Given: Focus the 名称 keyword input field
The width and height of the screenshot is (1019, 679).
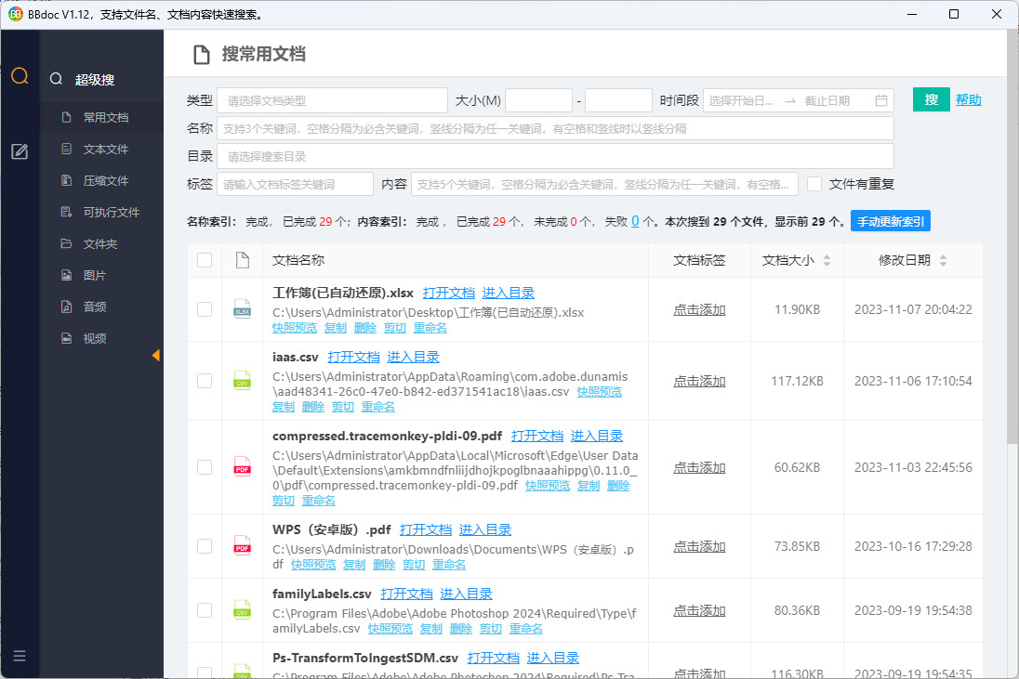Looking at the screenshot, I should 556,128.
